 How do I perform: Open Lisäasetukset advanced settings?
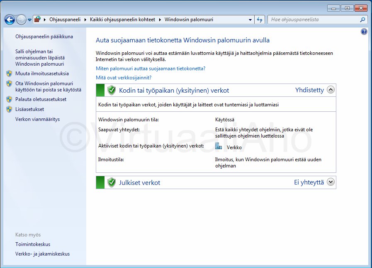30,109
